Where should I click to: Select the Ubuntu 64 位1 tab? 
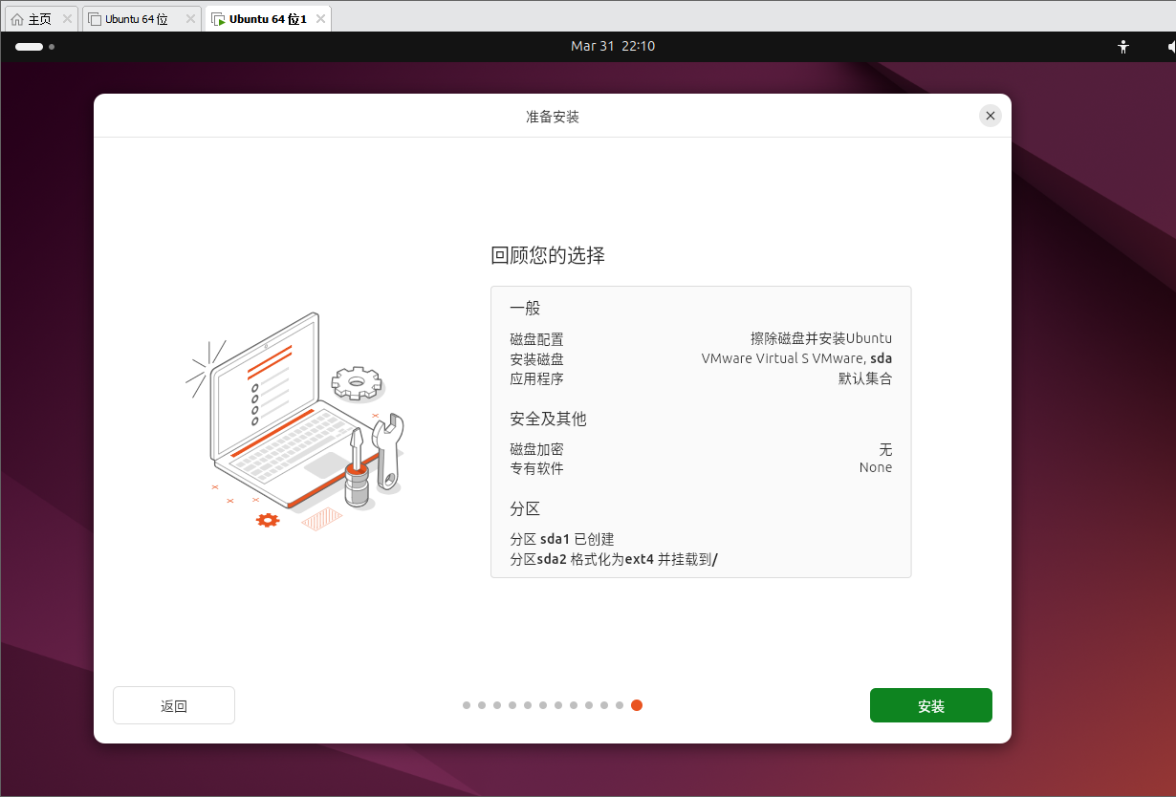click(268, 19)
